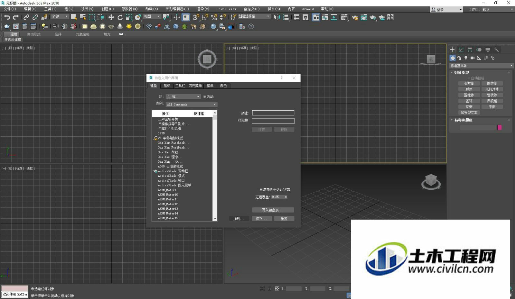
Task: Select the Select and Link tool
Action: (26, 17)
